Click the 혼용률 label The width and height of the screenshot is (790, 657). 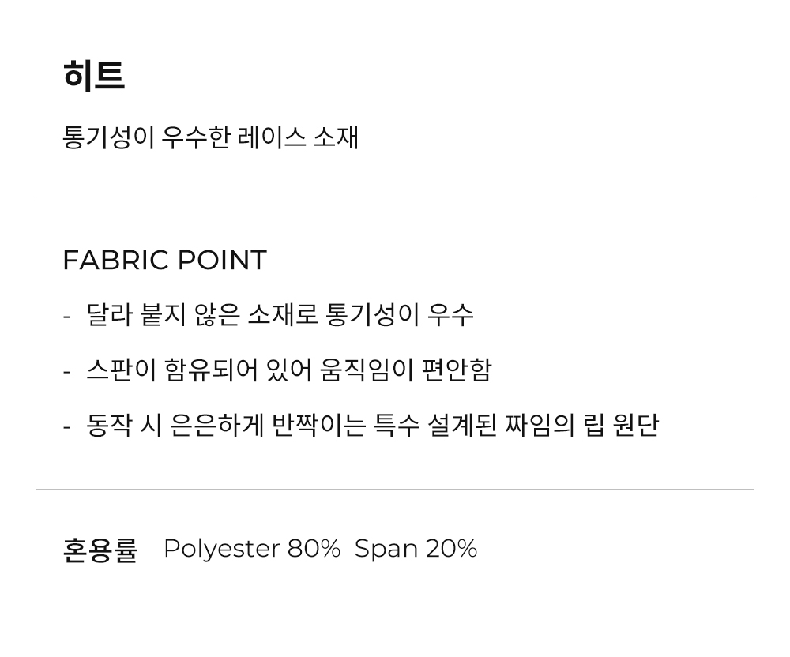click(100, 550)
